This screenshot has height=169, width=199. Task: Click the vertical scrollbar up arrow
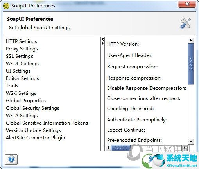(x=191, y=40)
